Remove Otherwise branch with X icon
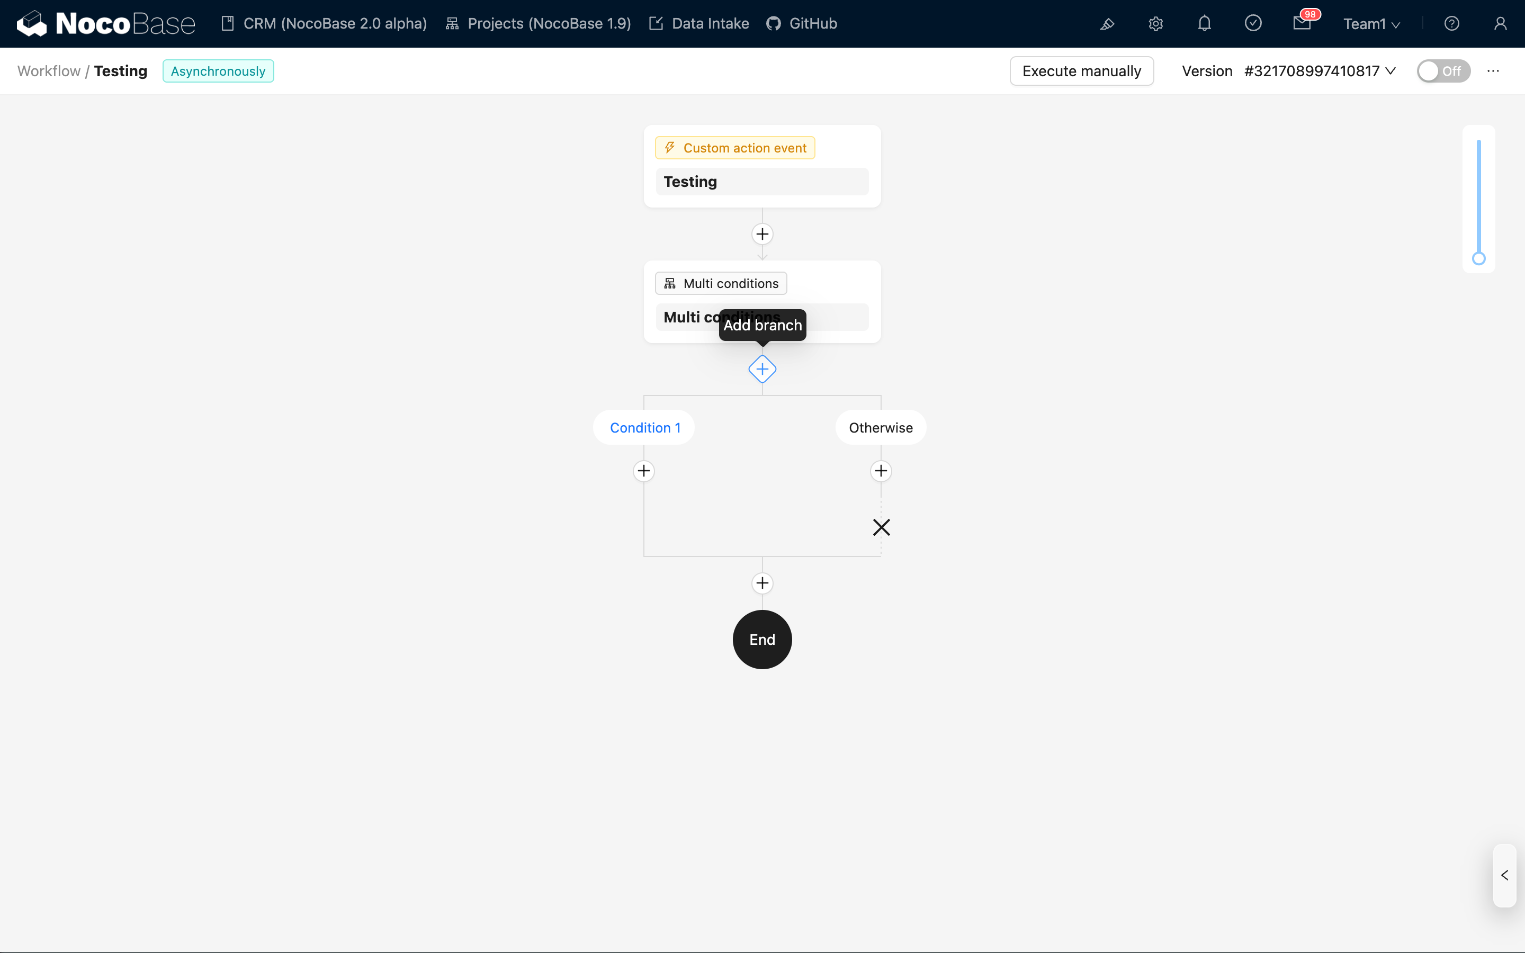The height and width of the screenshot is (953, 1525). (881, 527)
